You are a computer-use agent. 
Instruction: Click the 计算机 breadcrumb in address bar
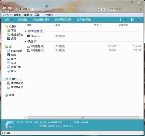(26, 9)
